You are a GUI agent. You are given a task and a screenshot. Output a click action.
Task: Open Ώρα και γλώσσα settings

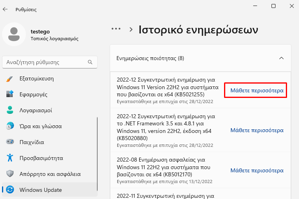[x=49, y=126]
